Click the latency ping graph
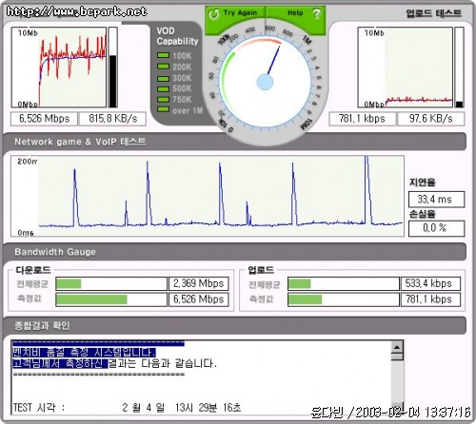 point(208,196)
